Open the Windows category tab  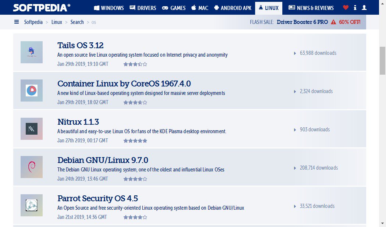pos(109,8)
